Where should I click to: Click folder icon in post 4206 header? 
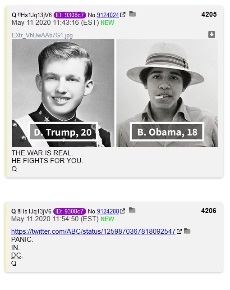click(x=132, y=210)
